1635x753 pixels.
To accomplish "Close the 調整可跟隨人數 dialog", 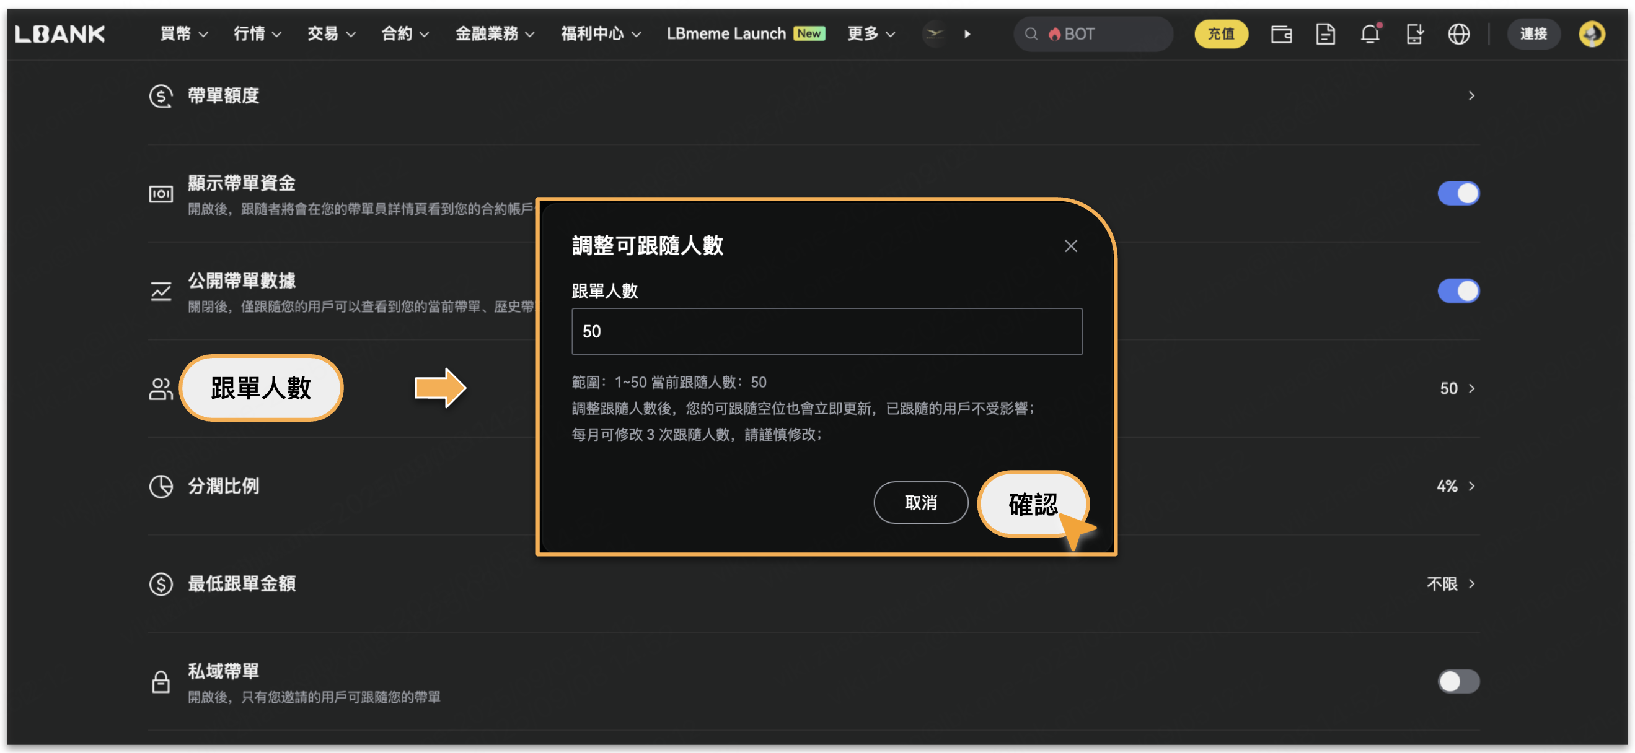I will (x=1071, y=246).
